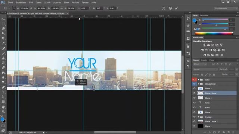Select the Pen tool

click(x=3, y=87)
